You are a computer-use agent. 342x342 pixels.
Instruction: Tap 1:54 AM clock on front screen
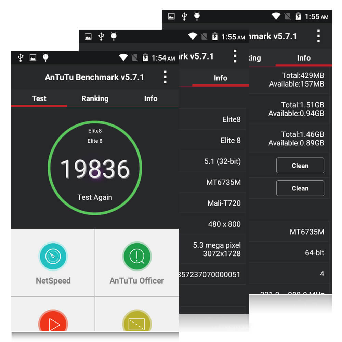[163, 58]
